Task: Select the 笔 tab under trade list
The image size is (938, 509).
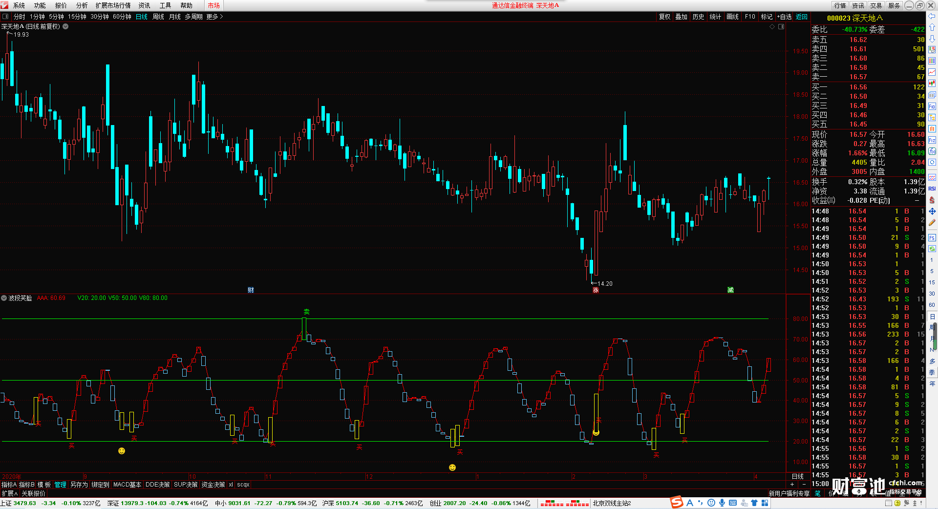Action: coord(817,493)
